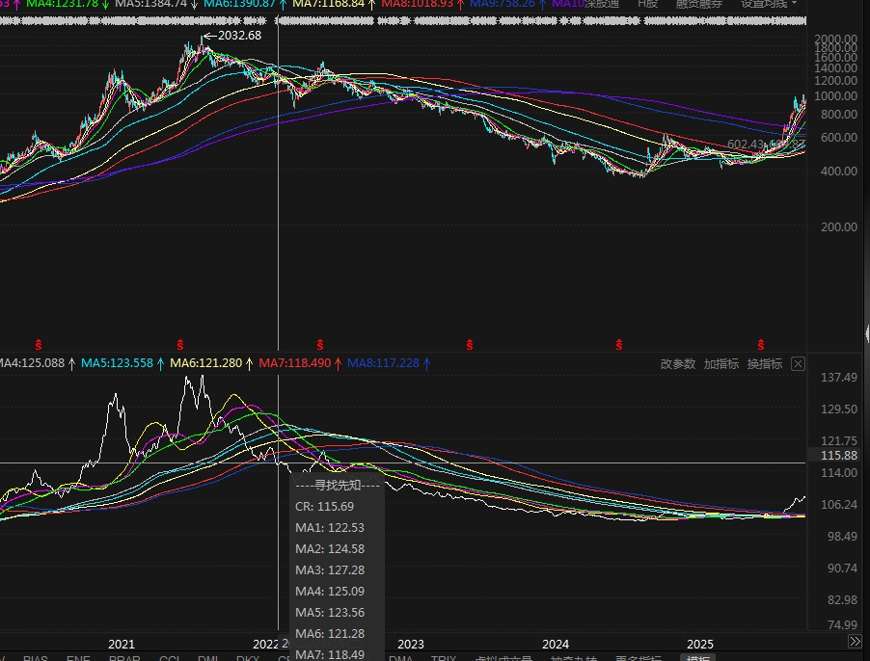Open the 设置均线 dropdown
The width and height of the screenshot is (870, 661).
point(769,4)
